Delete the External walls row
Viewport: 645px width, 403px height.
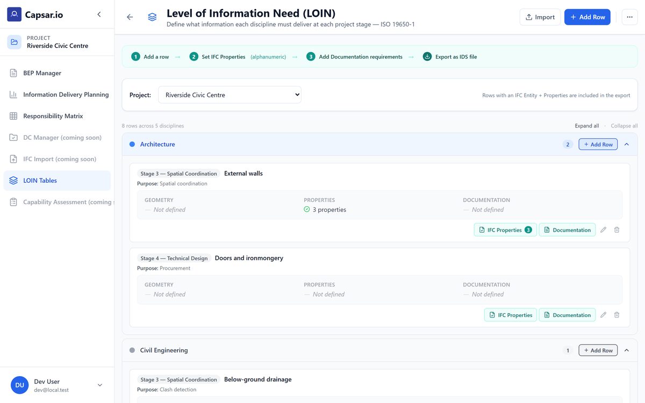pos(617,230)
